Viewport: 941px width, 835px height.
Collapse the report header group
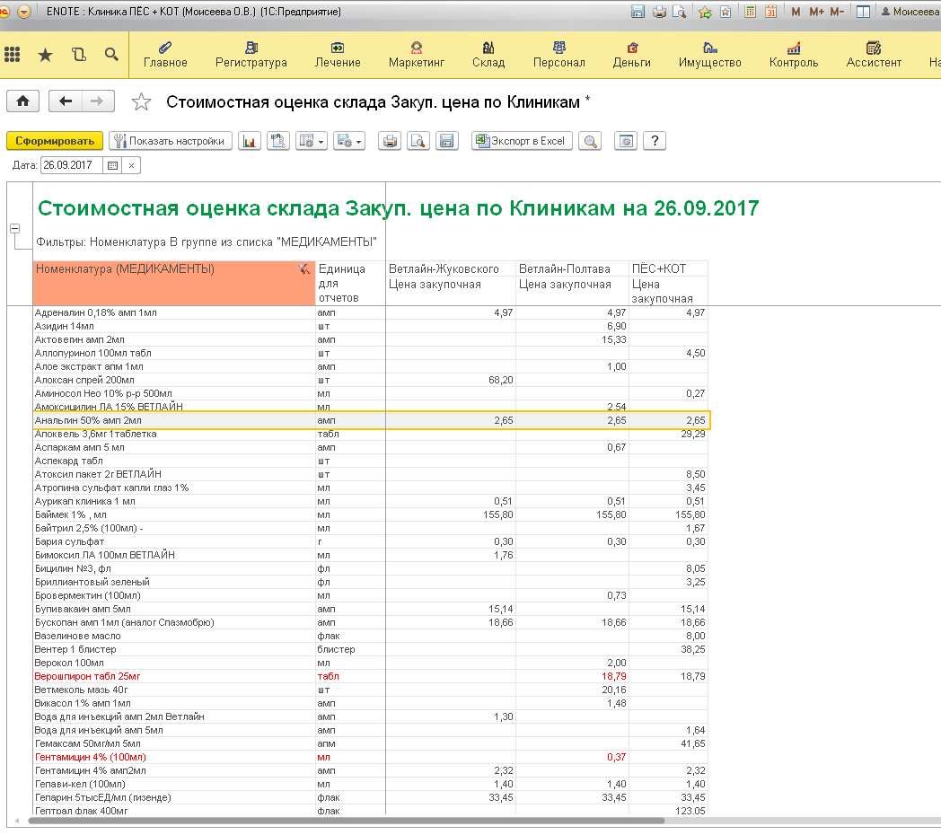(15, 229)
